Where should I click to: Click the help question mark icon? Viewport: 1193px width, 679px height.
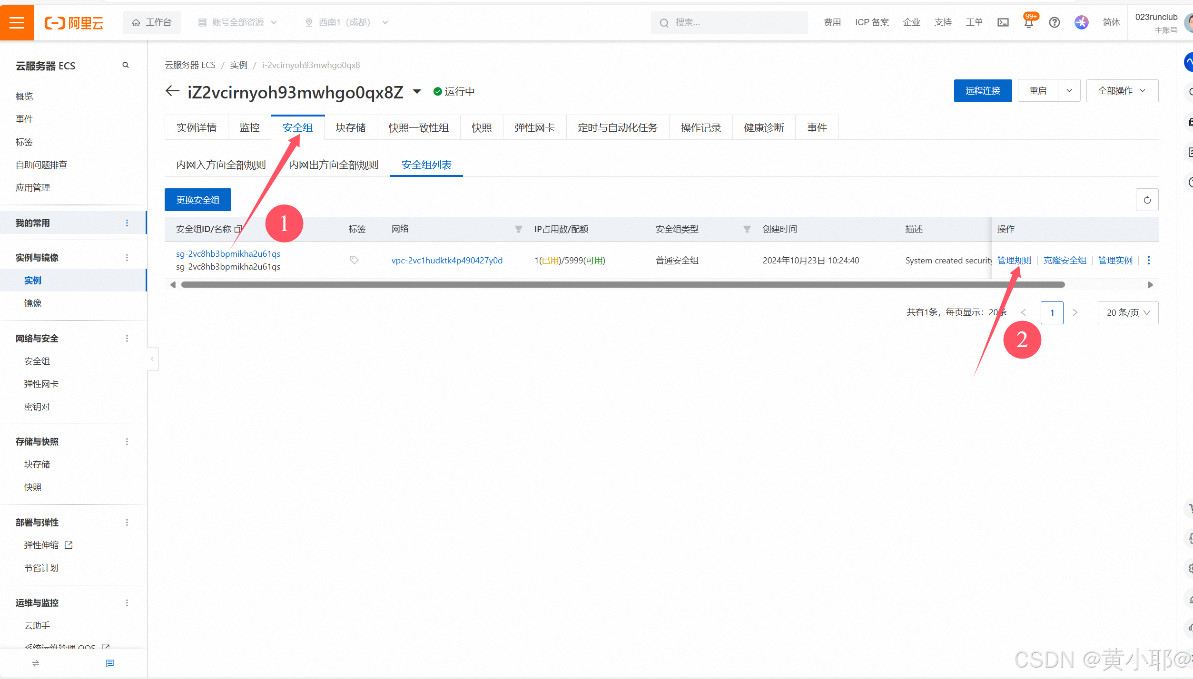1054,22
